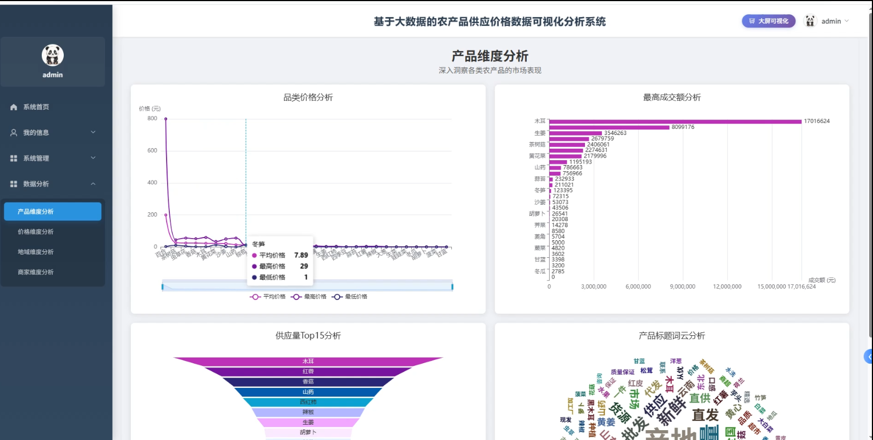Click the 生姜 bar valued 3546263
The image size is (873, 440).
click(576, 133)
